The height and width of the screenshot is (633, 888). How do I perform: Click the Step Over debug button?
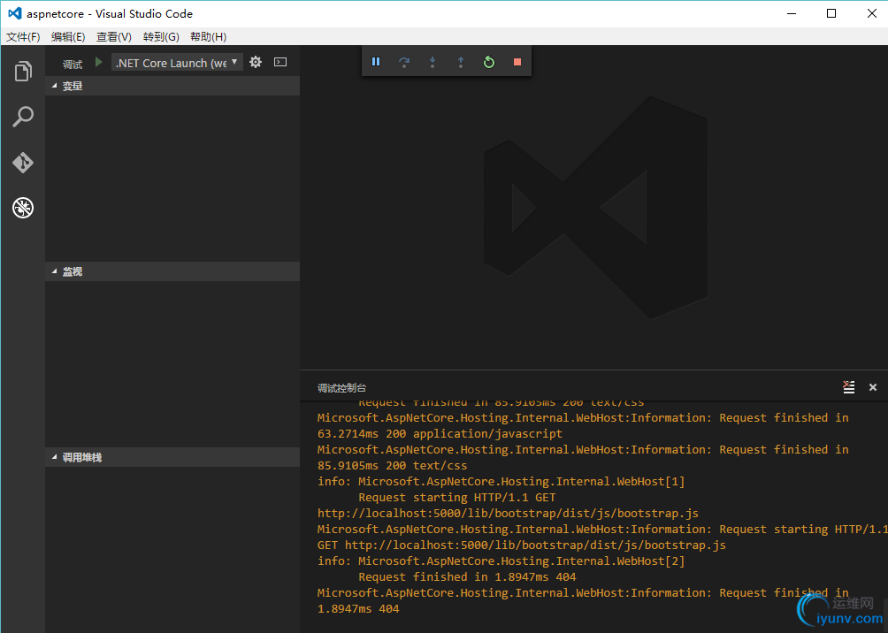(x=404, y=62)
